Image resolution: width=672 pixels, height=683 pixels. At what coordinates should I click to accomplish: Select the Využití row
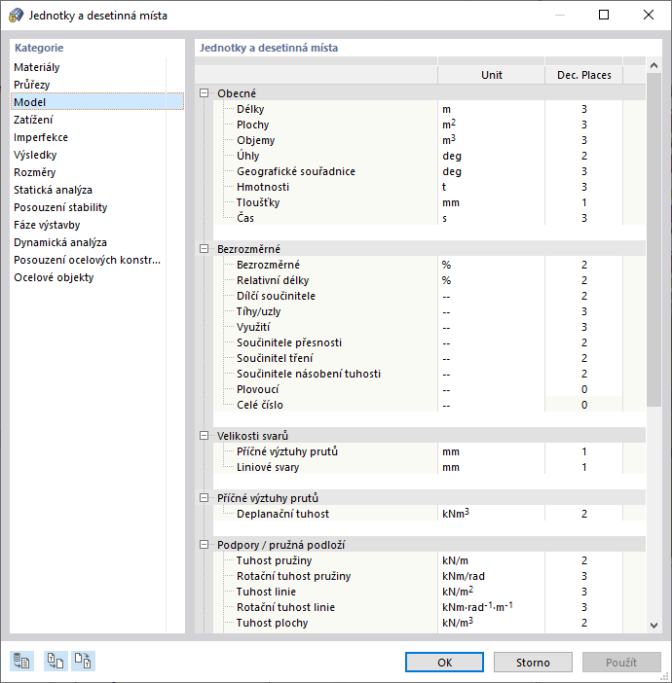tap(429, 327)
